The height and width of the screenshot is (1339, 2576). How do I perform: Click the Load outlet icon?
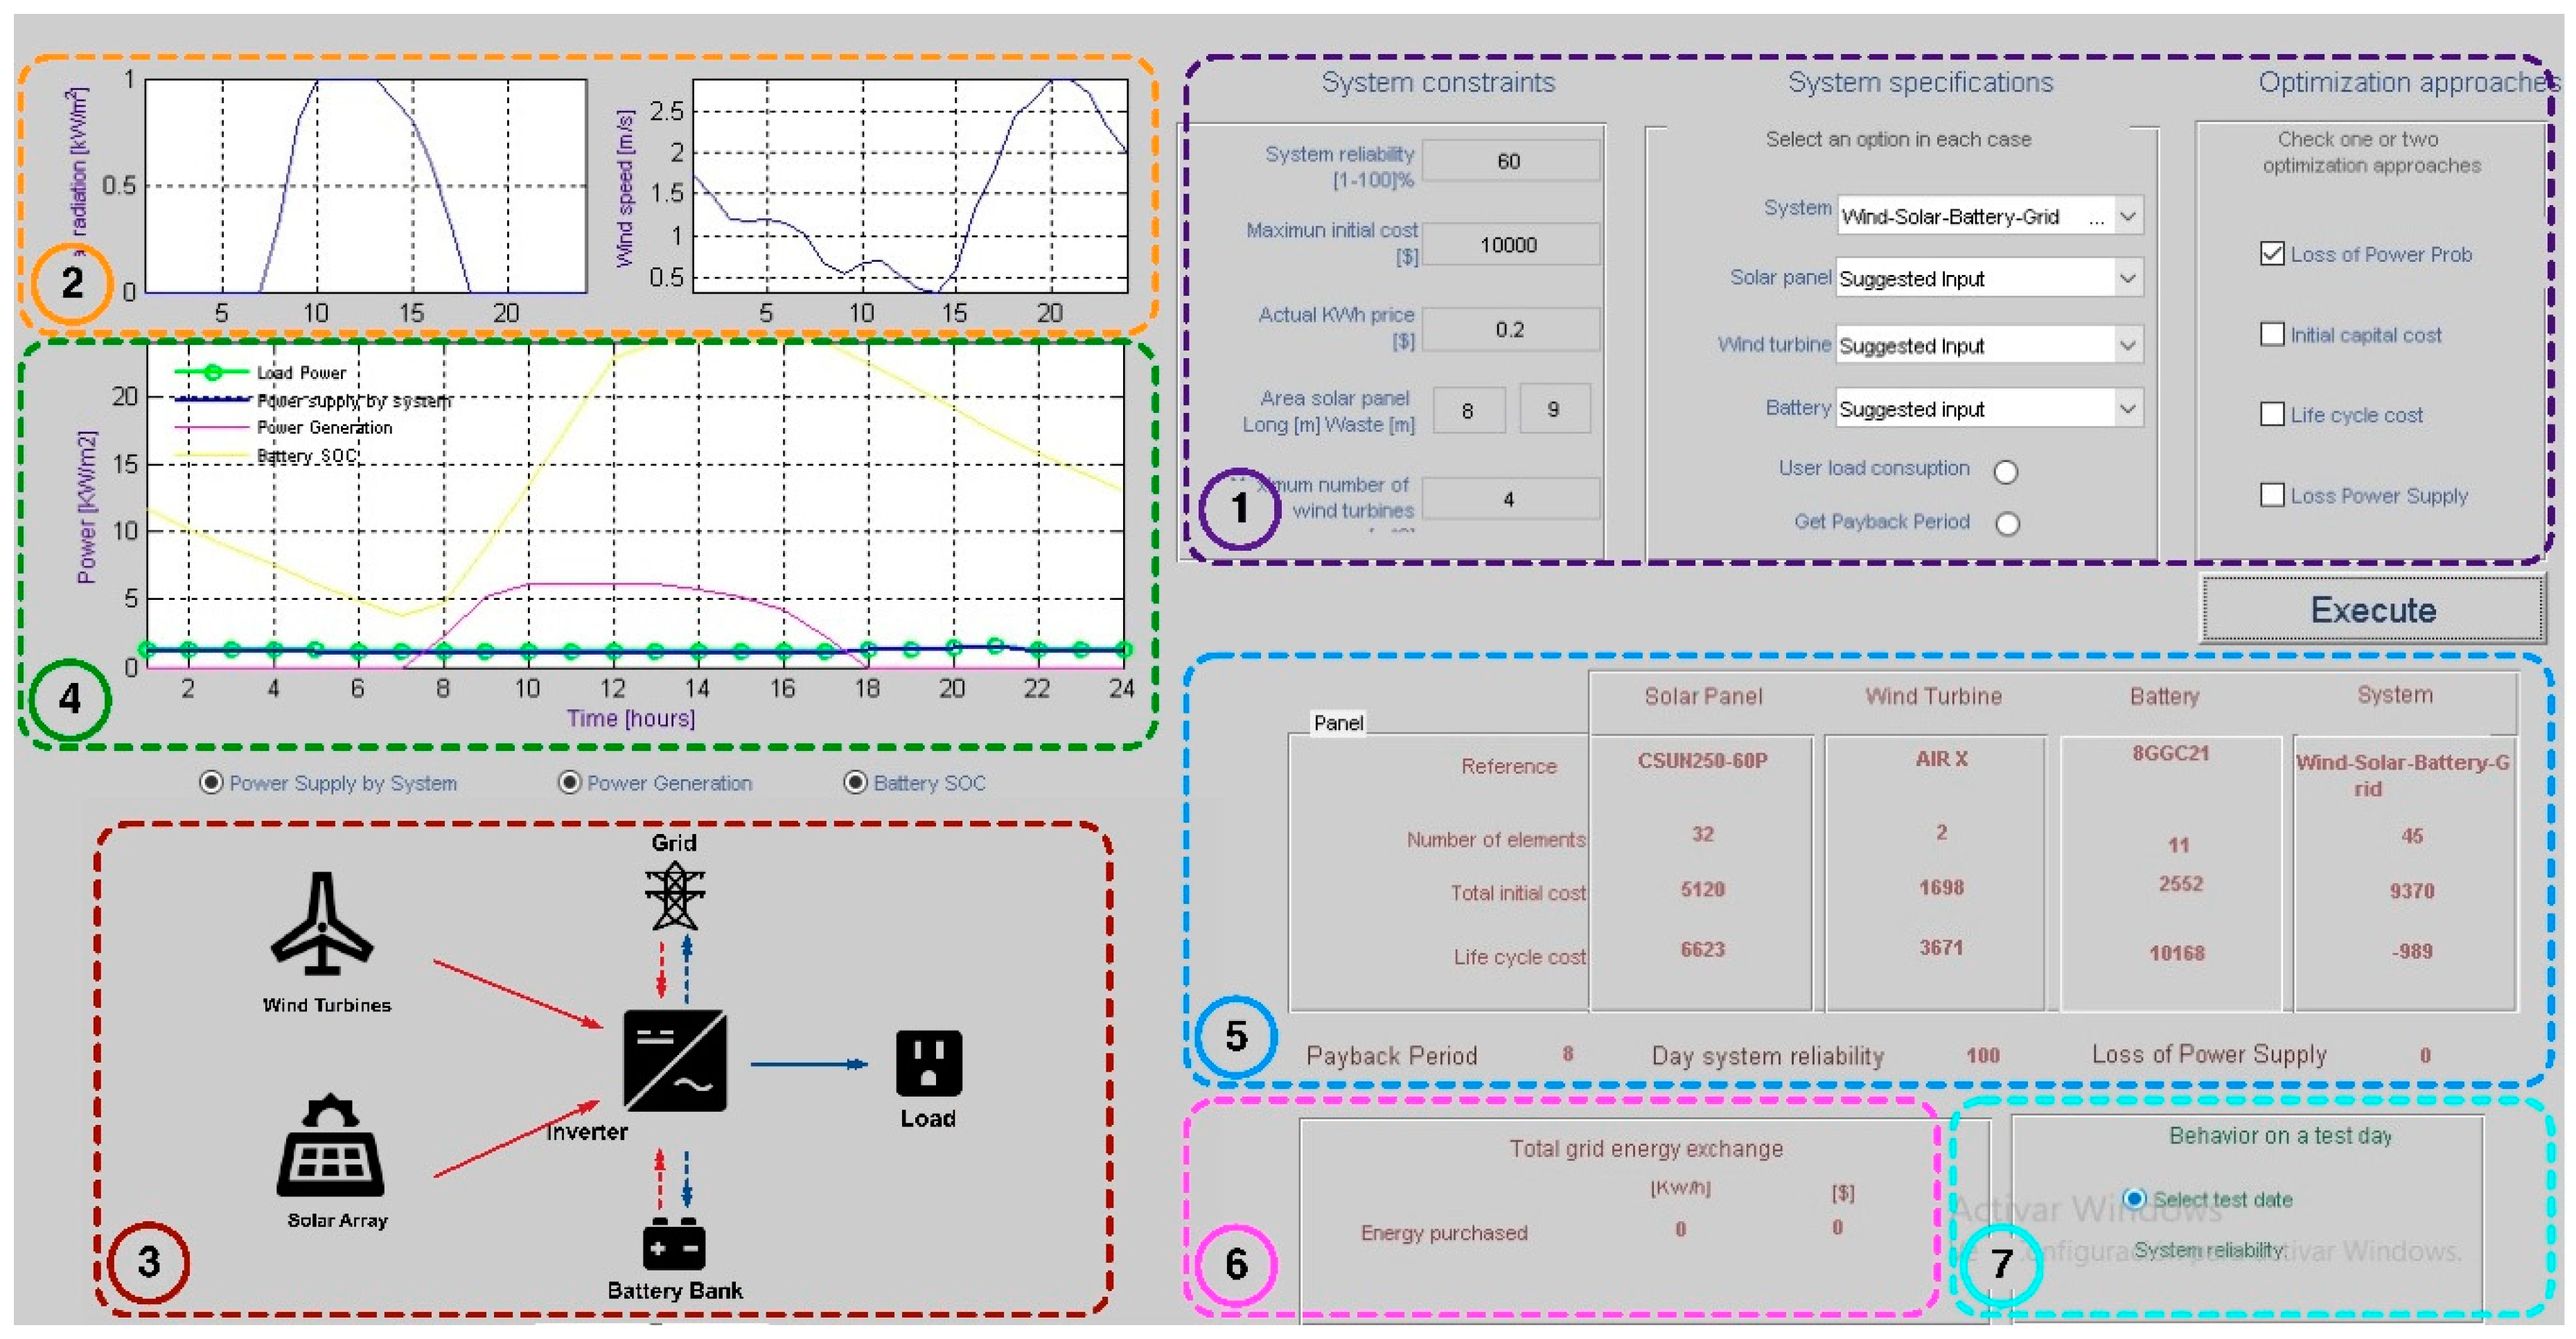928,1064
